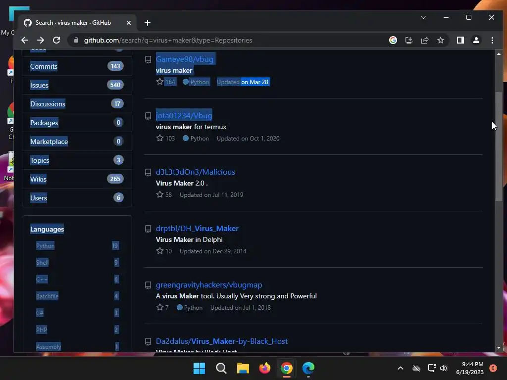Filter search results by Issues

(x=77, y=85)
